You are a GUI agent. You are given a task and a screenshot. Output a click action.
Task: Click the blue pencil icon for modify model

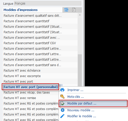62,116
